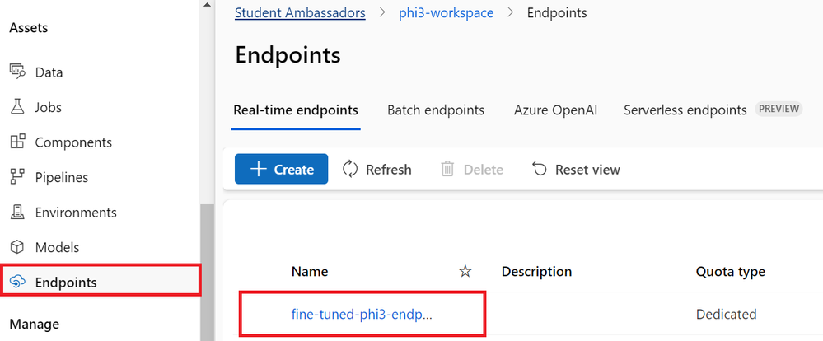Click the Pipelines icon in sidebar
Screen dimensions: 823x341
point(17,177)
